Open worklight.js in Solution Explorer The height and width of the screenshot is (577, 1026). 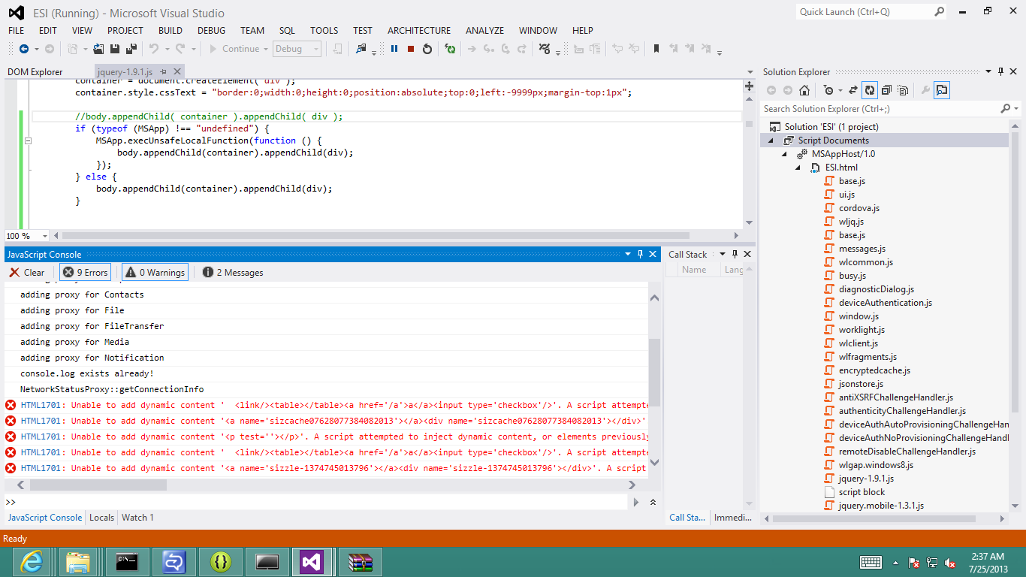click(x=862, y=330)
